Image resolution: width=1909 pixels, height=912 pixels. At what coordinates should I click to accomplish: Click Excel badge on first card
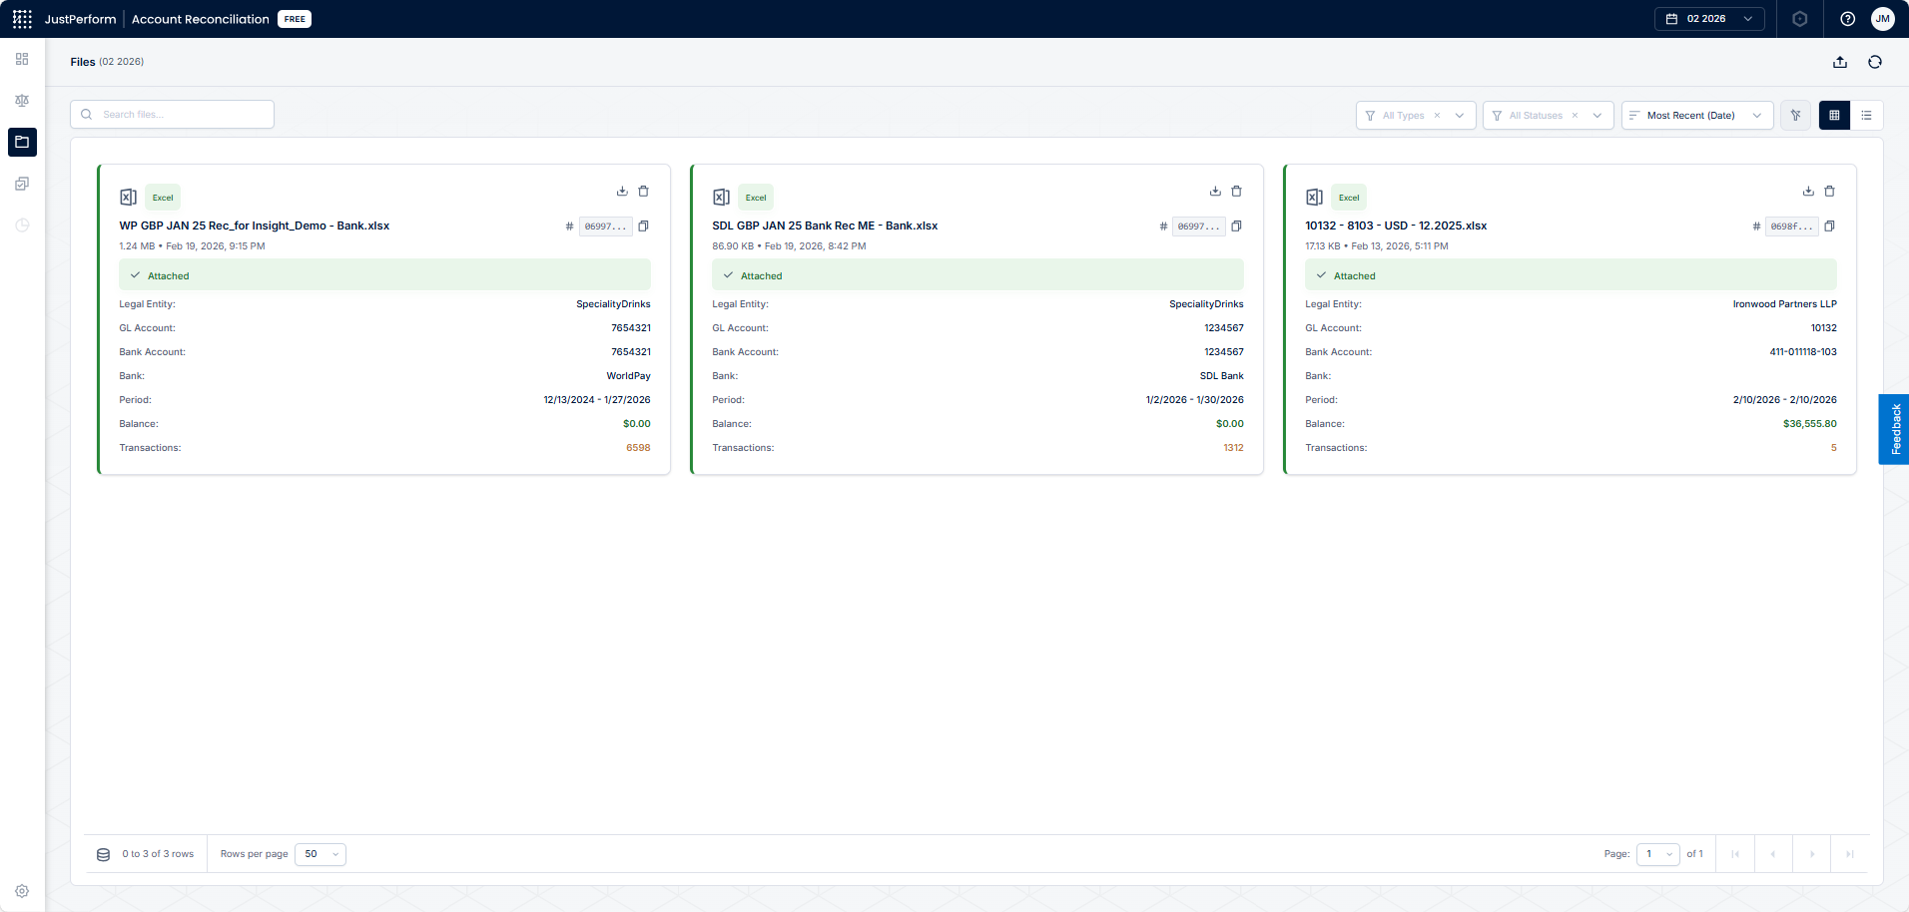point(163,198)
